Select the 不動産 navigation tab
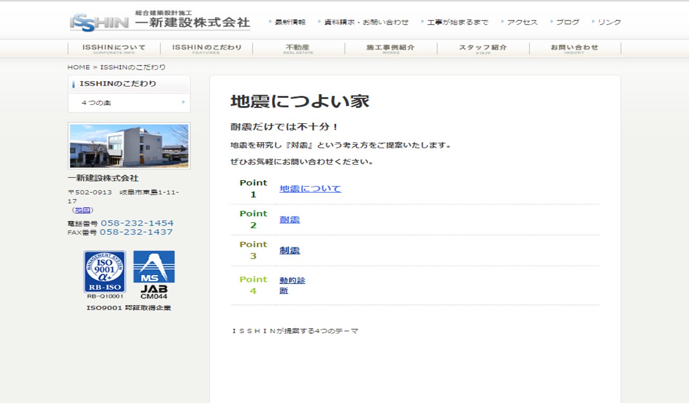Screen dimensions: 689x403 299,48
